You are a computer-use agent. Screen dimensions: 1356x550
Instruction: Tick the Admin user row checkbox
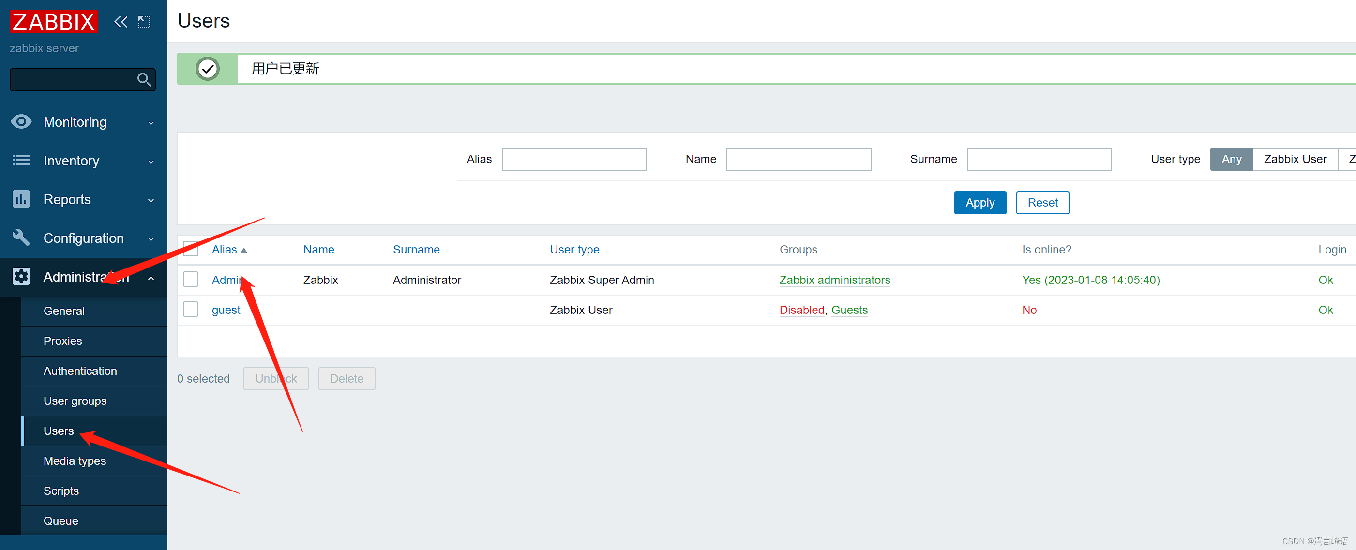click(x=190, y=280)
